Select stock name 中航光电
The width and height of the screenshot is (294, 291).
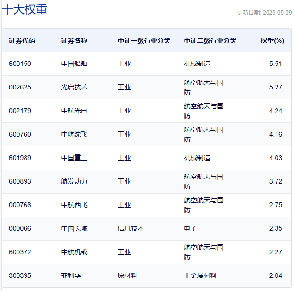[74, 111]
